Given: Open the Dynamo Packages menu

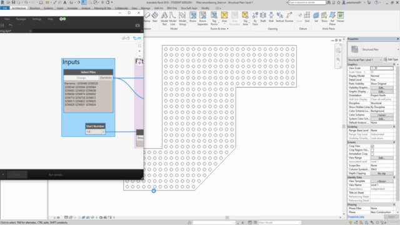Looking at the screenshot, I should tap(21, 19).
